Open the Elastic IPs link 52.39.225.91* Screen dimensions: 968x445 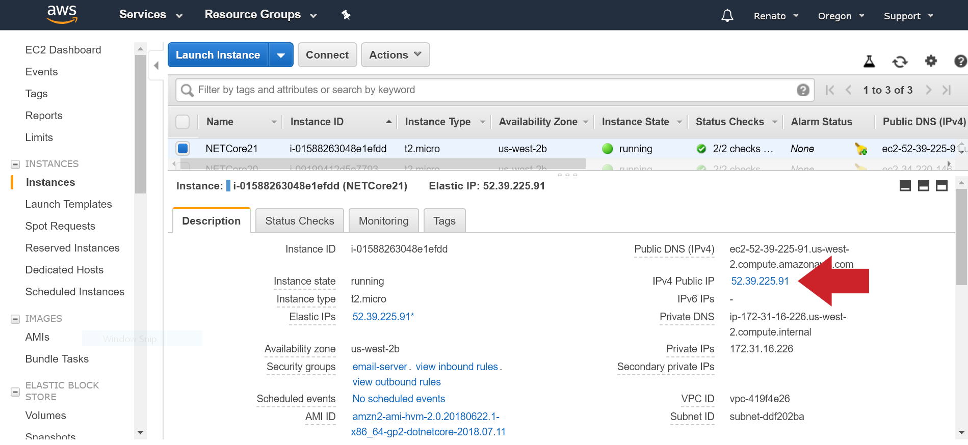coord(383,317)
